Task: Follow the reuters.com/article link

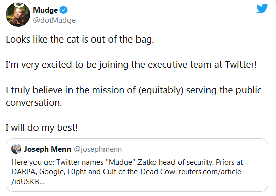Action: click(x=210, y=172)
